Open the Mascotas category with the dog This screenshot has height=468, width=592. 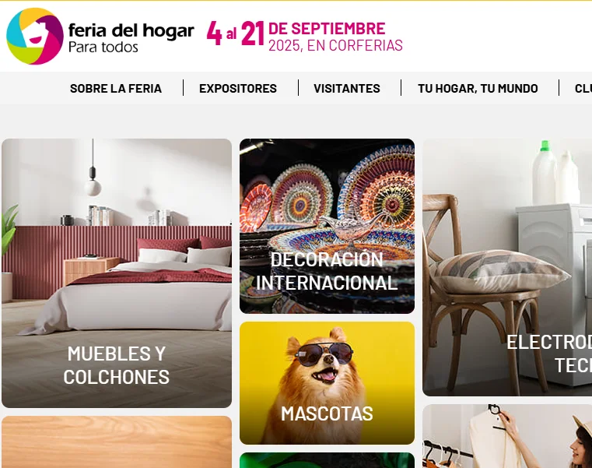pyautogui.click(x=327, y=383)
